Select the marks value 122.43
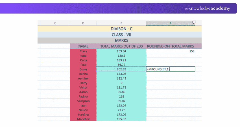Image resolution: width=240 pixels, height=127 pixels. [121, 78]
